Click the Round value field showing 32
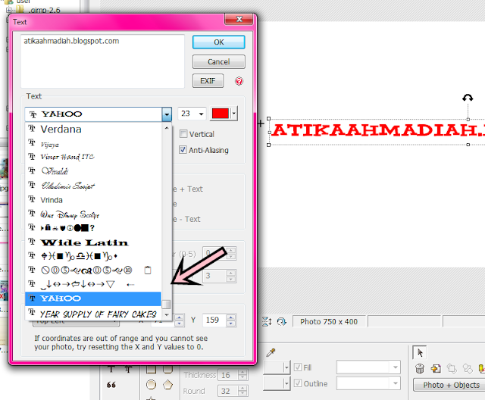Image resolution: width=485 pixels, height=400 pixels. (x=228, y=391)
